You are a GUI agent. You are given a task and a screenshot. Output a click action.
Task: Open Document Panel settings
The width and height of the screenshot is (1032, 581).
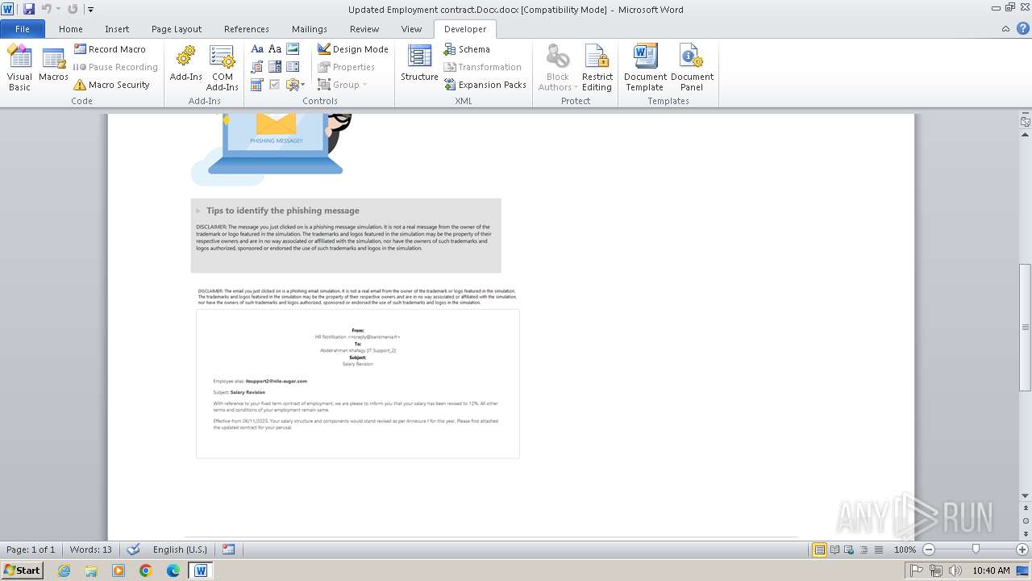click(x=692, y=68)
